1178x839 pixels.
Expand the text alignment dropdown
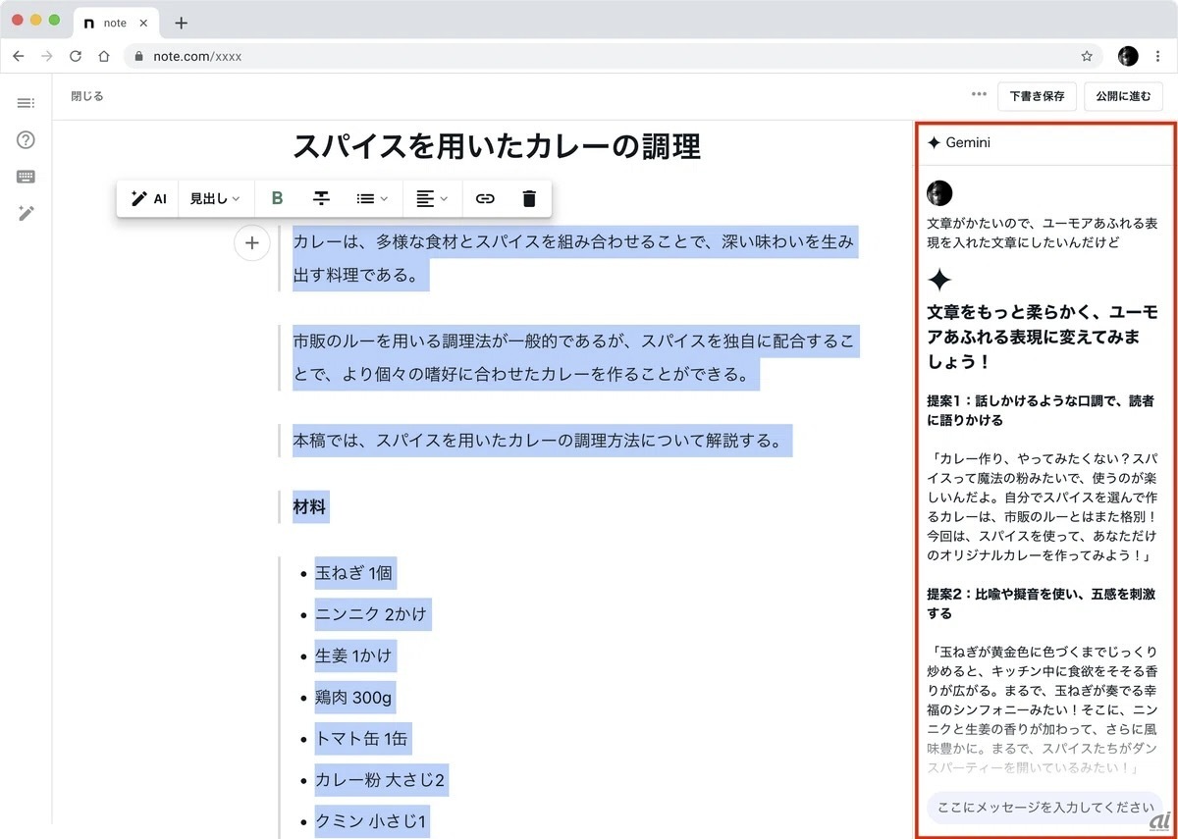click(x=431, y=198)
